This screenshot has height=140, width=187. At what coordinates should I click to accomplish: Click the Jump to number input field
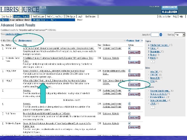point(155,35)
